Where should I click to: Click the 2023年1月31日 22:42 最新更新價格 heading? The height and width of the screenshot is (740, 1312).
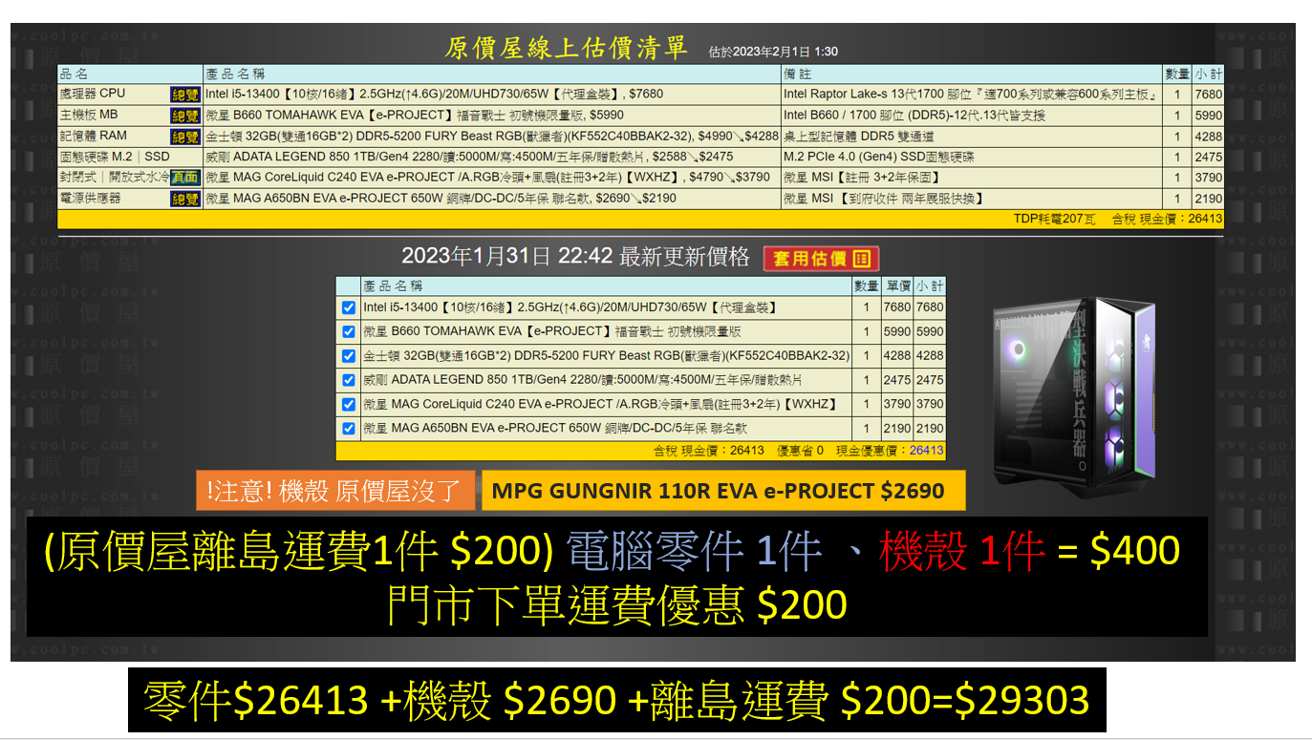click(575, 256)
